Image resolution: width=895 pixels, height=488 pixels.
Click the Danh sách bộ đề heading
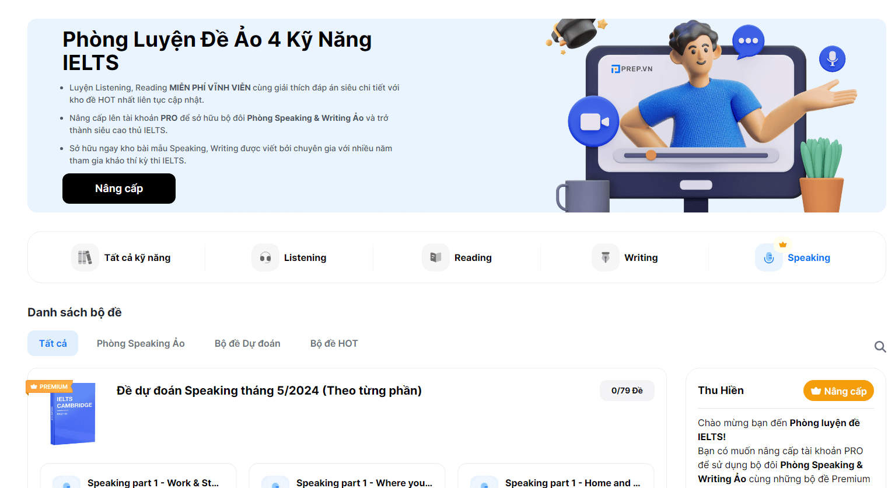point(75,312)
